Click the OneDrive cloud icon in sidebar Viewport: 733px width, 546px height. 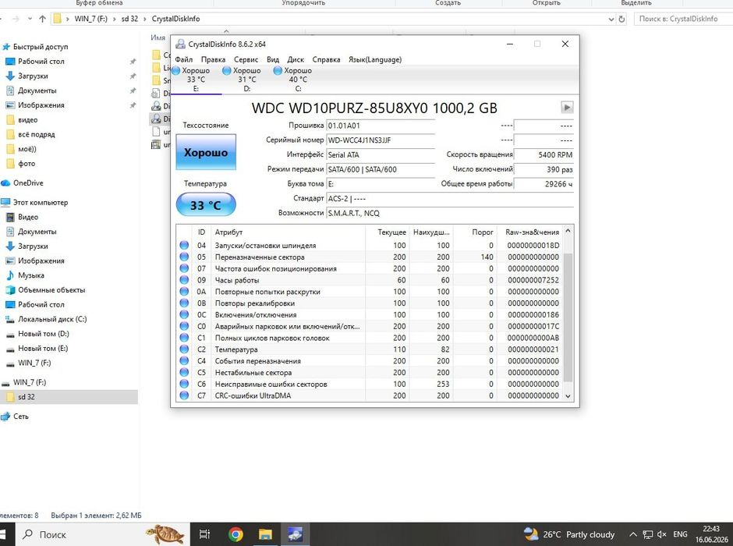click(5, 183)
